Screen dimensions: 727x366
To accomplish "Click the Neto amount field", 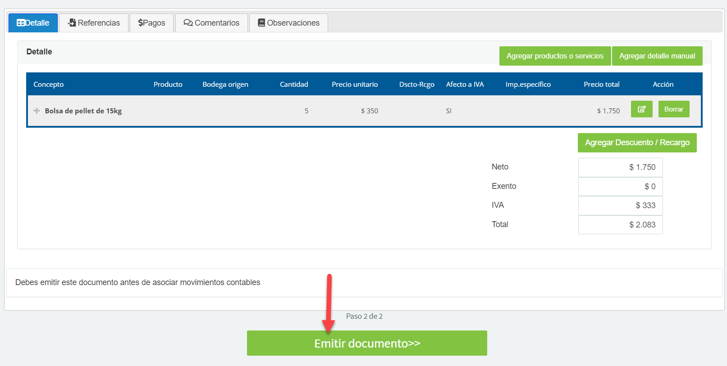I will coord(620,167).
